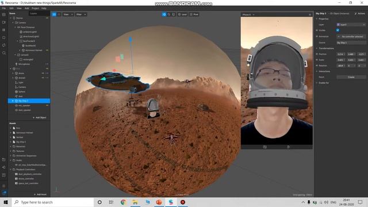This screenshot has height=207, width=368.
Task: Collapse the Camera node in Scene
Action: (13, 22)
